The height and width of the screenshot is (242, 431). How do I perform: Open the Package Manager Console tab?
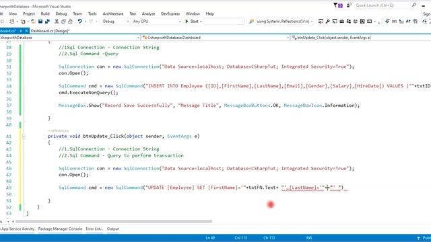(x=60, y=229)
